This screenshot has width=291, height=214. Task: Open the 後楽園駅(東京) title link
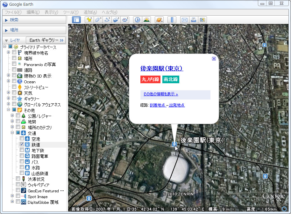click(x=162, y=69)
